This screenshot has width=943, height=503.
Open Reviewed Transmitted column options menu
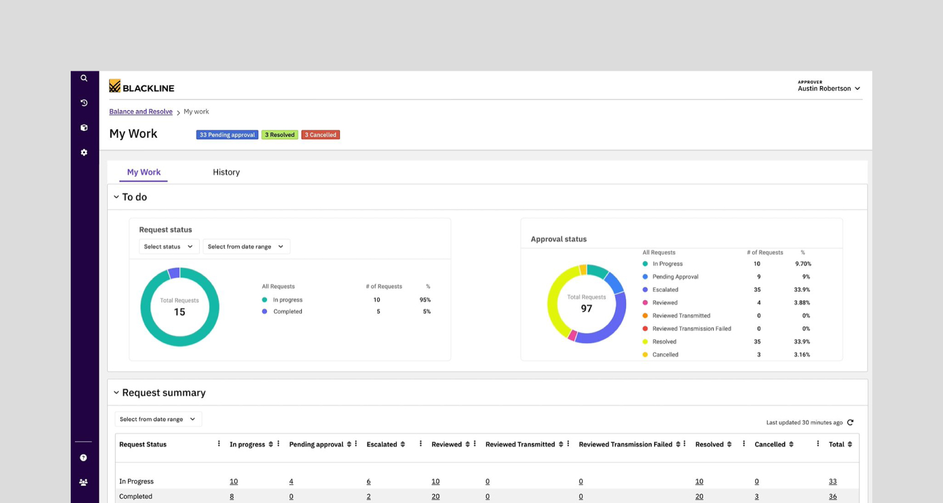click(568, 444)
